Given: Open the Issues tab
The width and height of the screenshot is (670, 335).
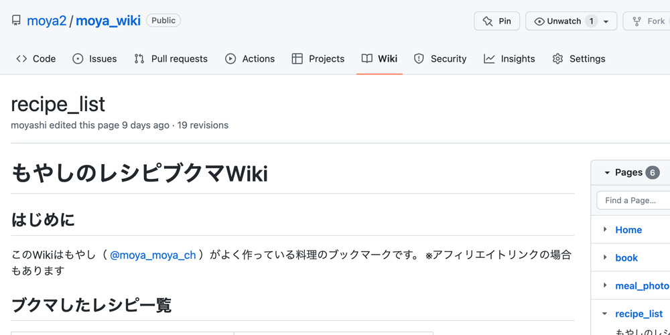Looking at the screenshot, I should pos(94,59).
